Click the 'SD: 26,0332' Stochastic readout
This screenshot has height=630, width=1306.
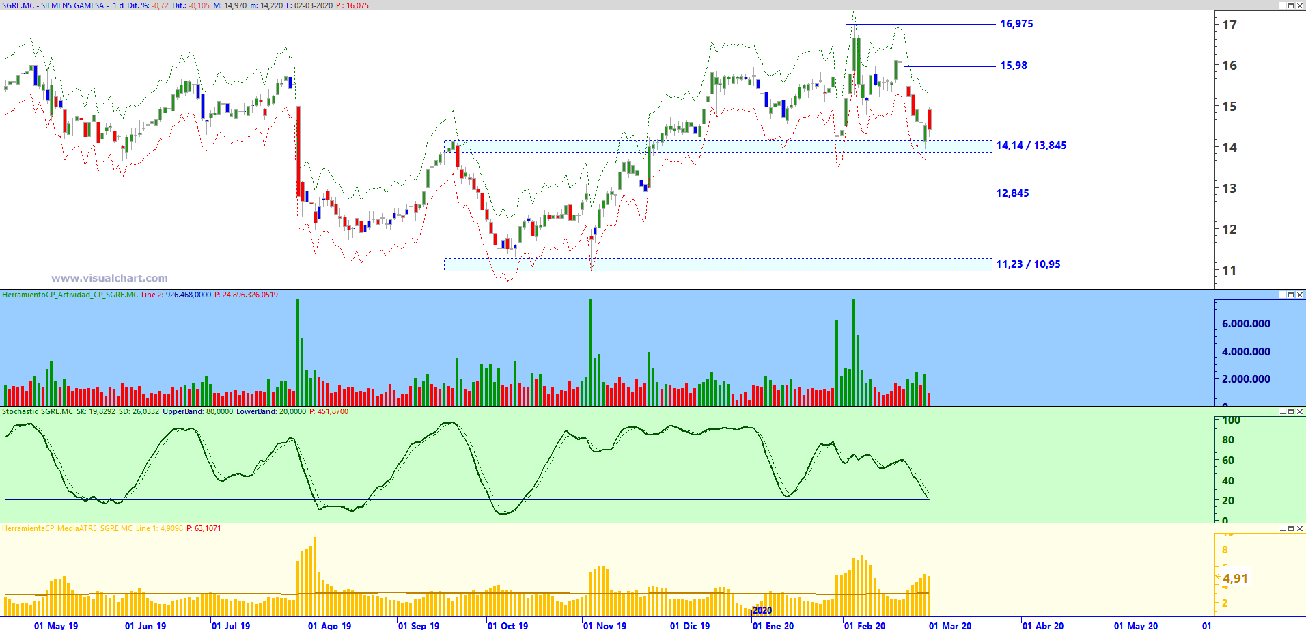139,411
